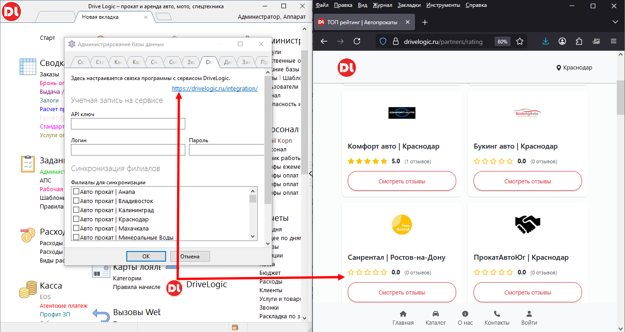Image resolution: width=625 pixels, height=332 pixels.
Task: Click Отмена in the administration dialog
Action: [190, 257]
